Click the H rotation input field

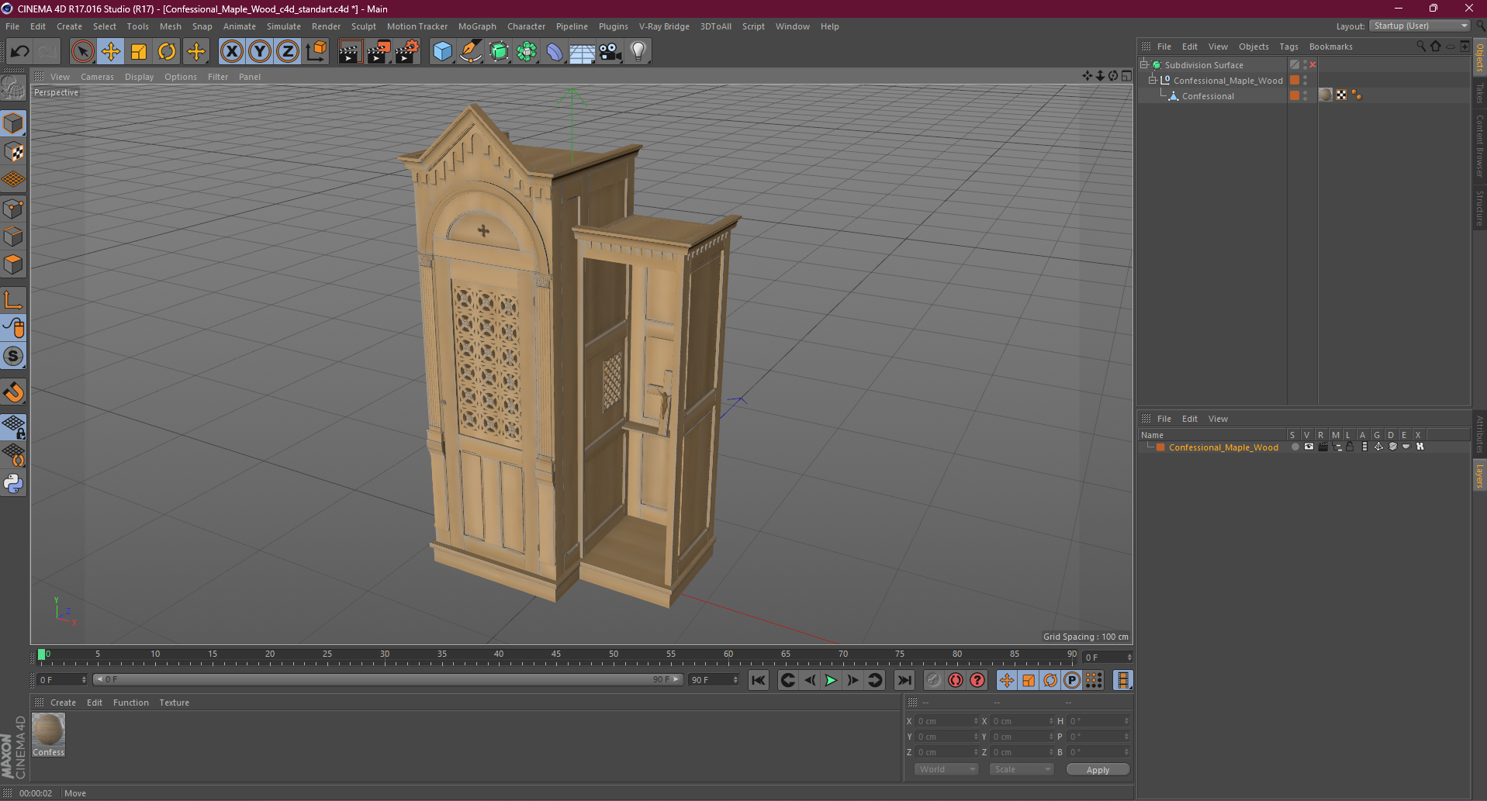pos(1099,721)
